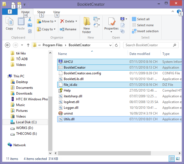This screenshot has width=184, height=164.
Task: Click the Forward navigation arrow
Action: point(15,45)
